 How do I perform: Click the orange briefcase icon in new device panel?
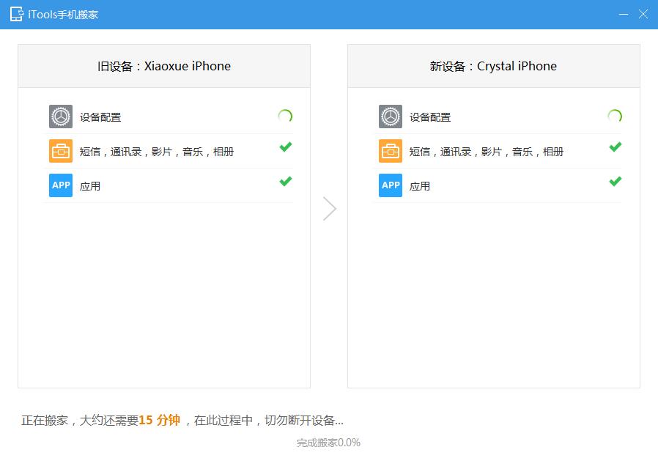391,151
